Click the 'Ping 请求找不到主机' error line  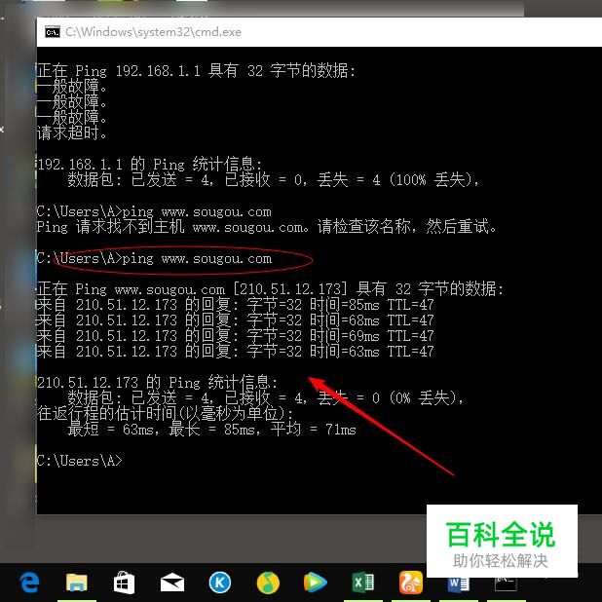coord(267,227)
